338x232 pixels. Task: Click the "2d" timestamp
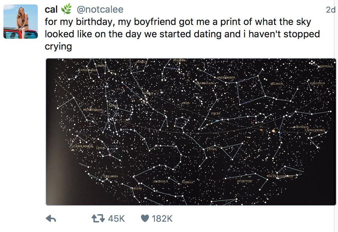pos(330,10)
